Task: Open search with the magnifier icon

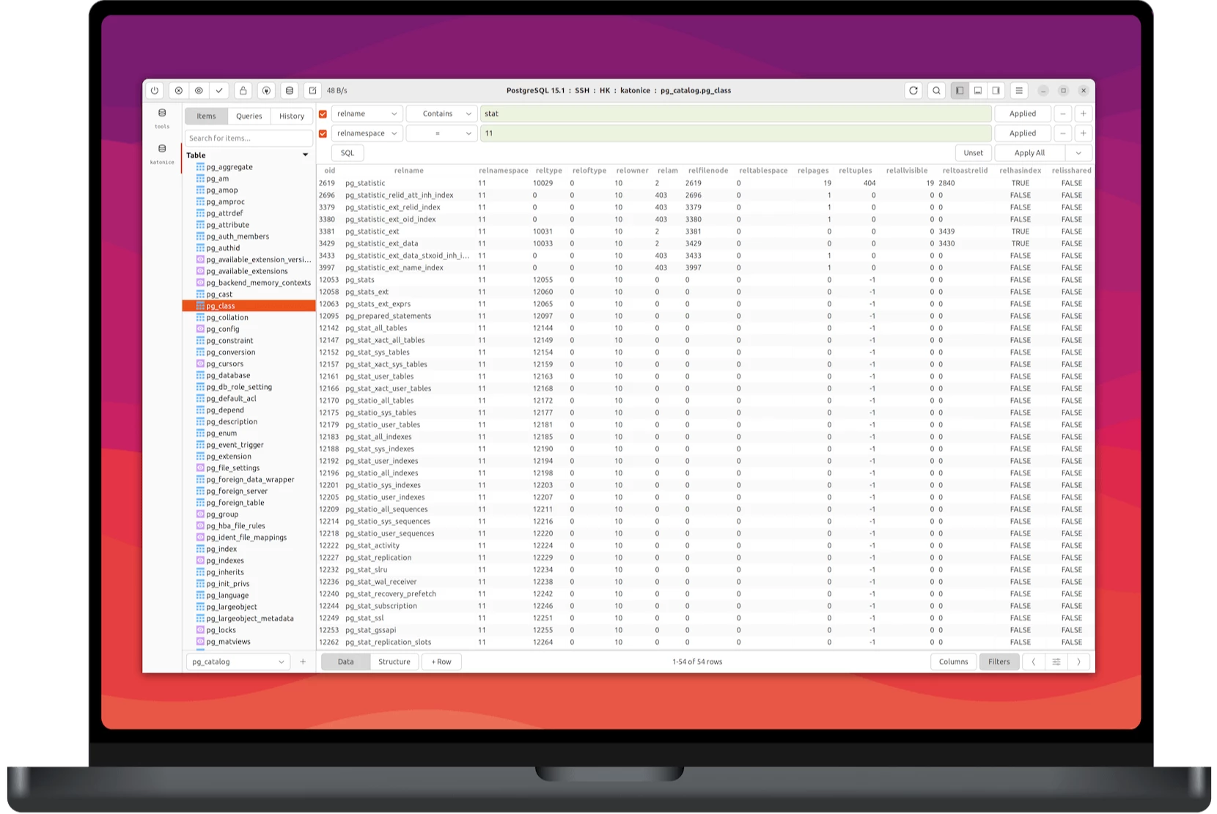Action: click(936, 91)
